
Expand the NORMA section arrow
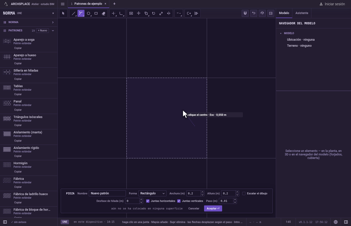pyautogui.click(x=53, y=22)
